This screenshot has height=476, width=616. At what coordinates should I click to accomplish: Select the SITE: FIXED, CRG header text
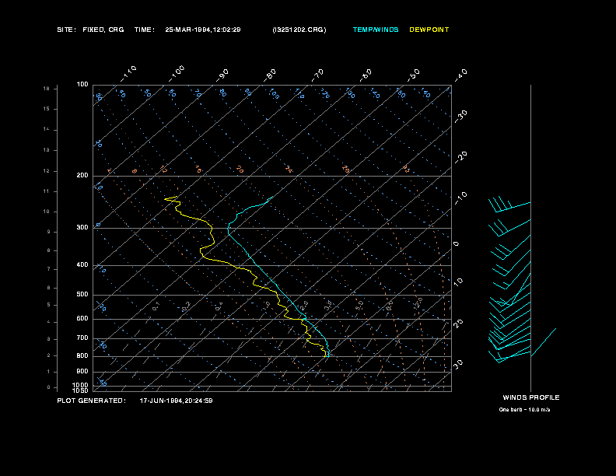(90, 30)
